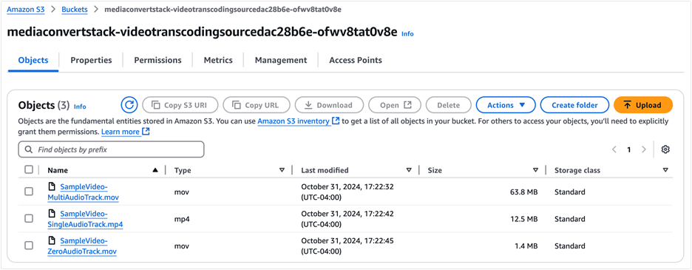The image size is (692, 270).
Task: Click the 17:22:42 last modified cell
Action: pyautogui.click(x=347, y=219)
